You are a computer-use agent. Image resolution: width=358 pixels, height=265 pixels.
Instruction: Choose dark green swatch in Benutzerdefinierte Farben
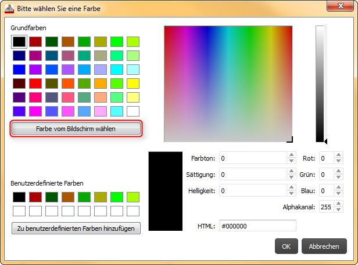[52, 197]
